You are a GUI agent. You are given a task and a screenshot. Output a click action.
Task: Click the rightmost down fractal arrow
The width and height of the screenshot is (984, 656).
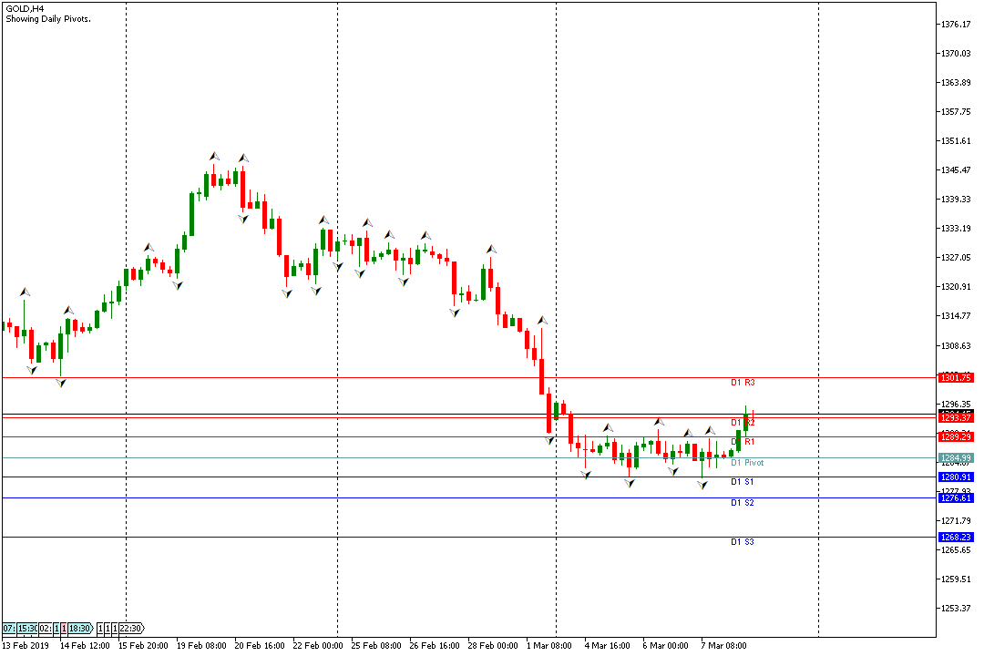click(x=702, y=486)
